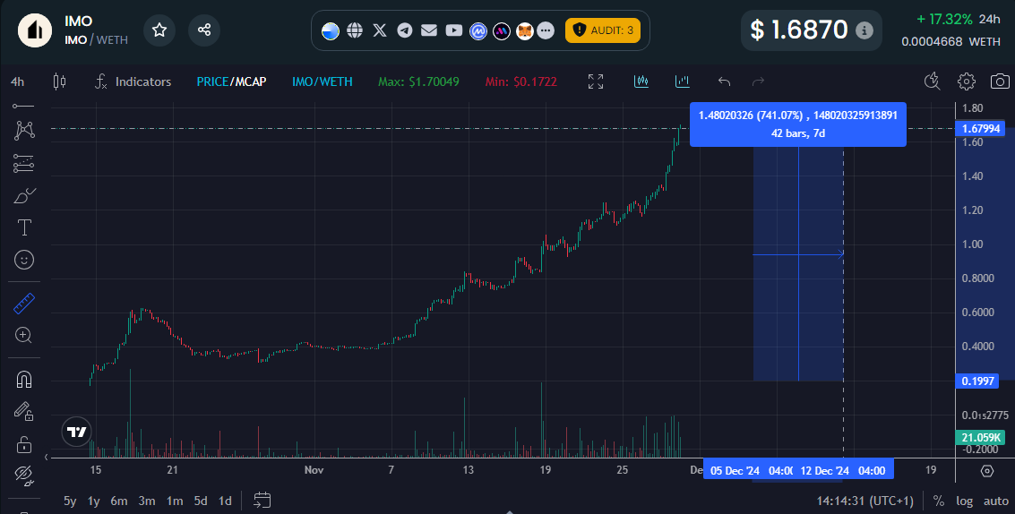Open chart settings gear
Image resolution: width=1015 pixels, height=514 pixels.
967,81
